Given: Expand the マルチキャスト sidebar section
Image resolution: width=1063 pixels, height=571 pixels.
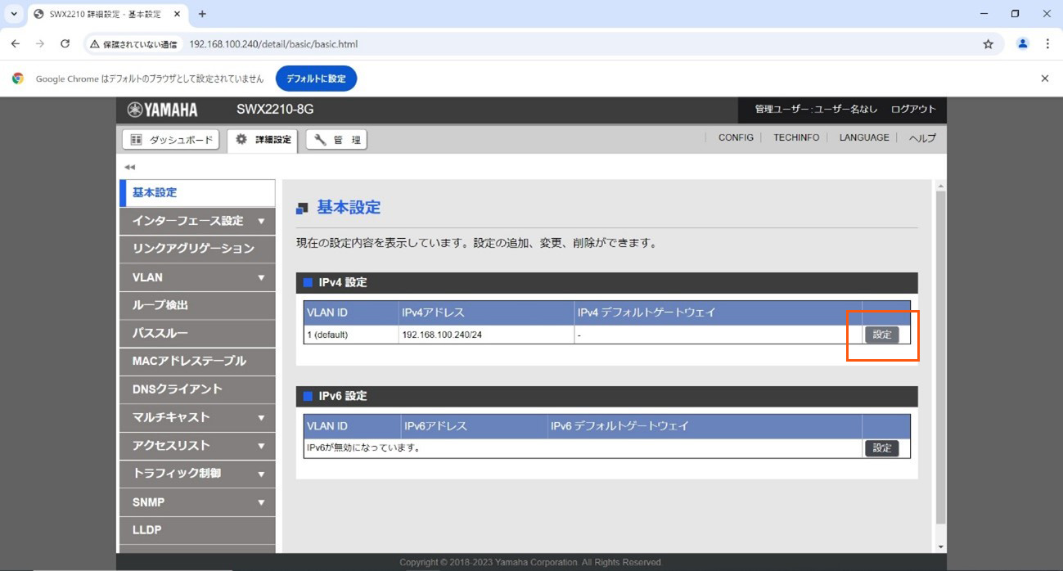Looking at the screenshot, I should (x=261, y=417).
